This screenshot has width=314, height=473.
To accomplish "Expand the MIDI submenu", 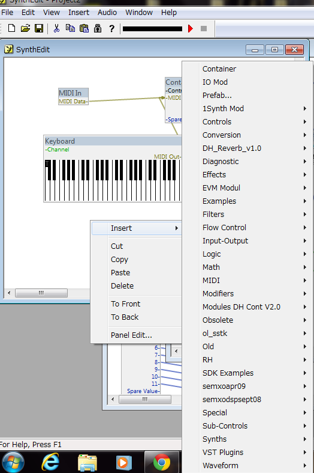I will click(247, 281).
